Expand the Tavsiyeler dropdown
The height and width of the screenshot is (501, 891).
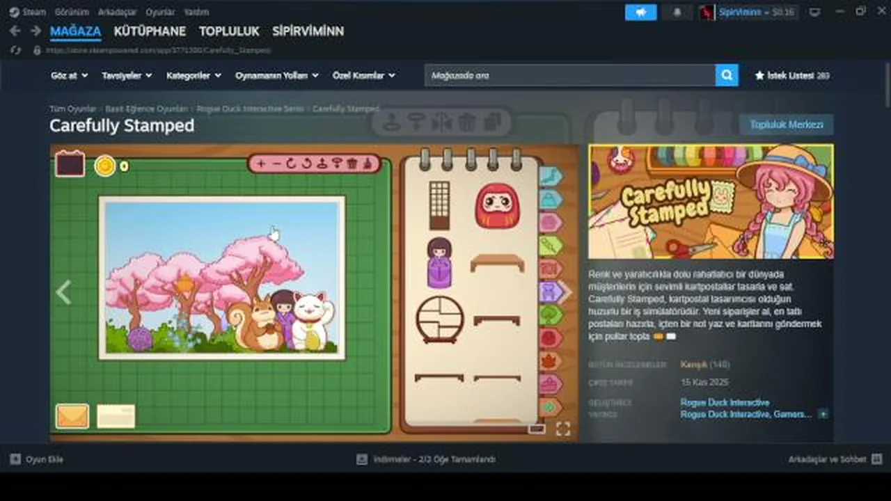[x=127, y=75]
